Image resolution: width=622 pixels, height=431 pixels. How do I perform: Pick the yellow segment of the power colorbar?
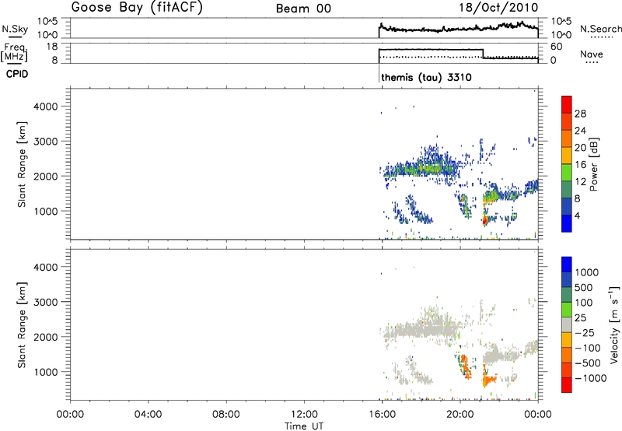[567, 156]
